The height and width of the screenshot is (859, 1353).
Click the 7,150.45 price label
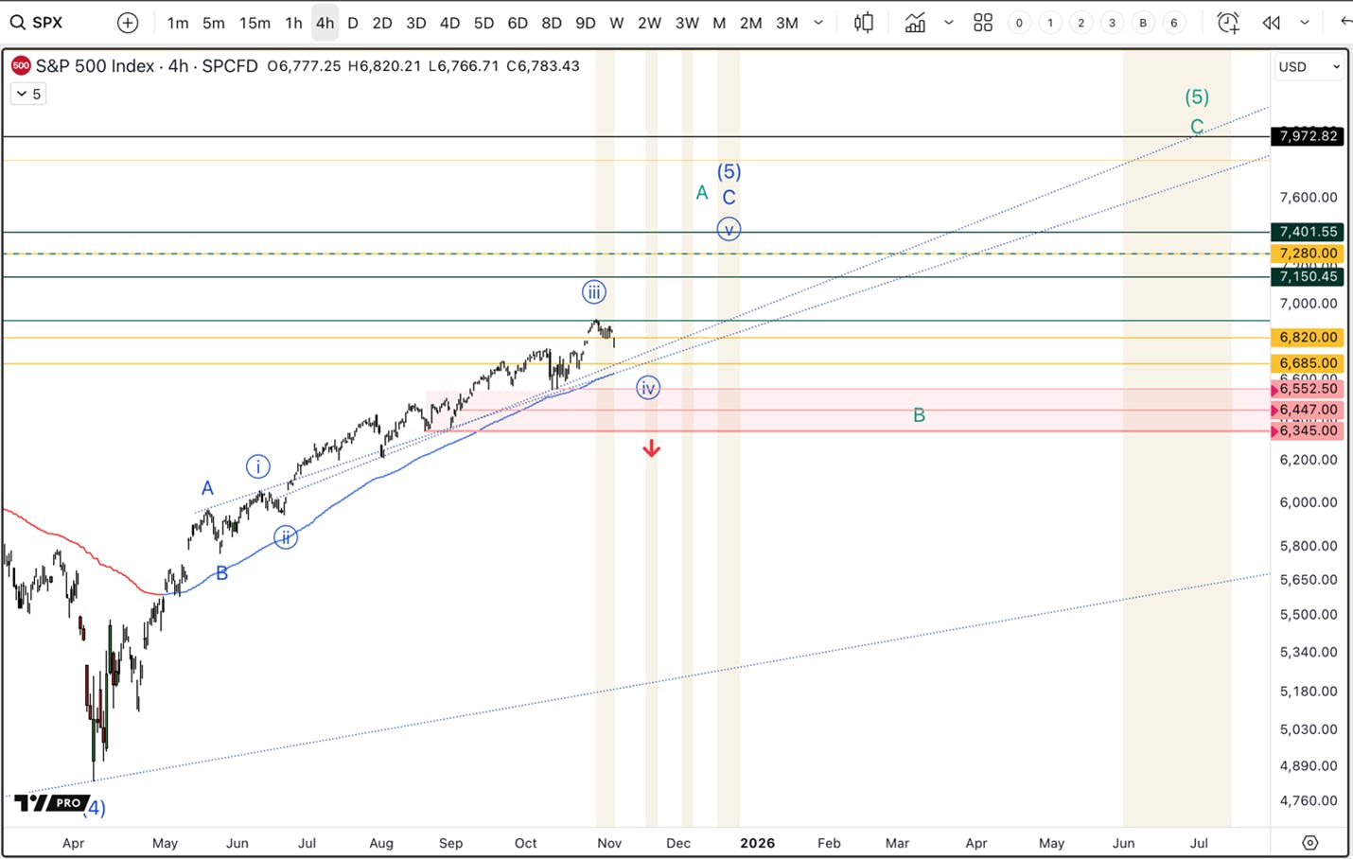(x=1309, y=276)
